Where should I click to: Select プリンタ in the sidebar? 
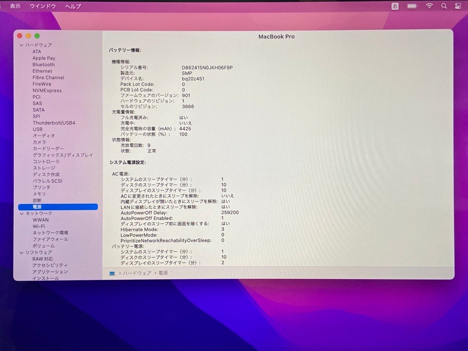click(x=42, y=188)
